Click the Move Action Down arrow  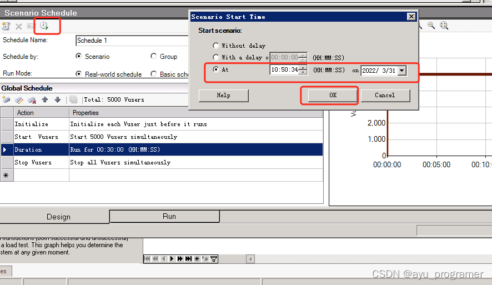57,99
